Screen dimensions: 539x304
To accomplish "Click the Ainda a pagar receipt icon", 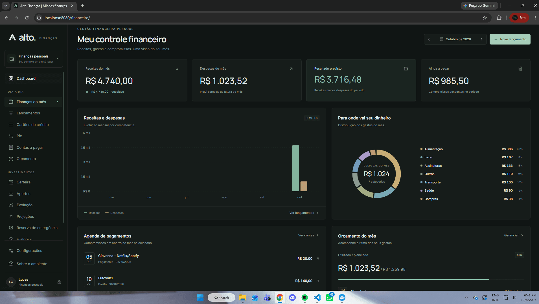I will pos(520,68).
